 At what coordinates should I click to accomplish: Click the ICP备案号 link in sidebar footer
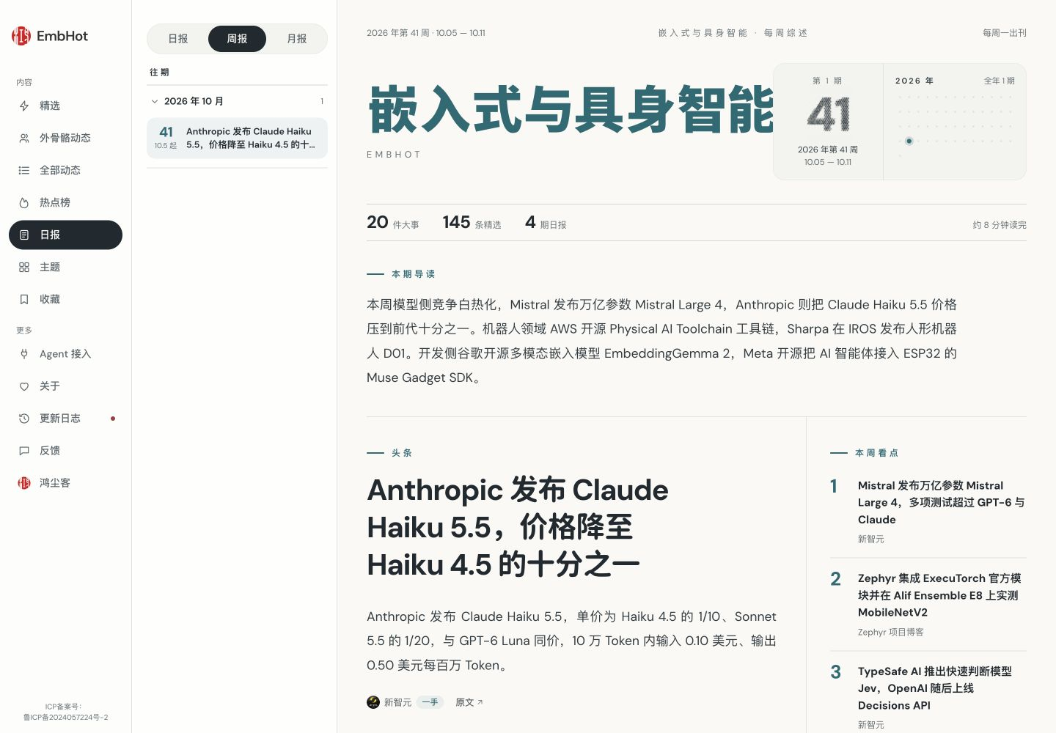[x=65, y=712]
